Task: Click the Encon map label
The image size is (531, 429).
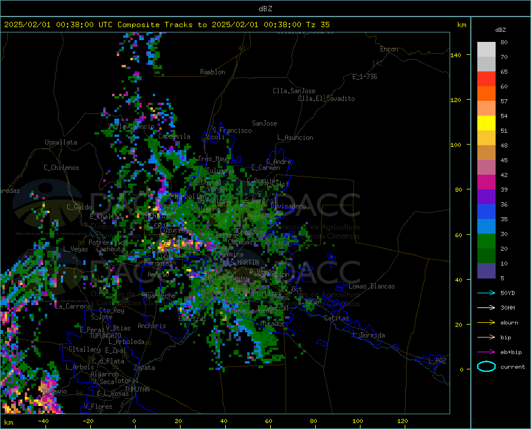Action: tap(389, 49)
